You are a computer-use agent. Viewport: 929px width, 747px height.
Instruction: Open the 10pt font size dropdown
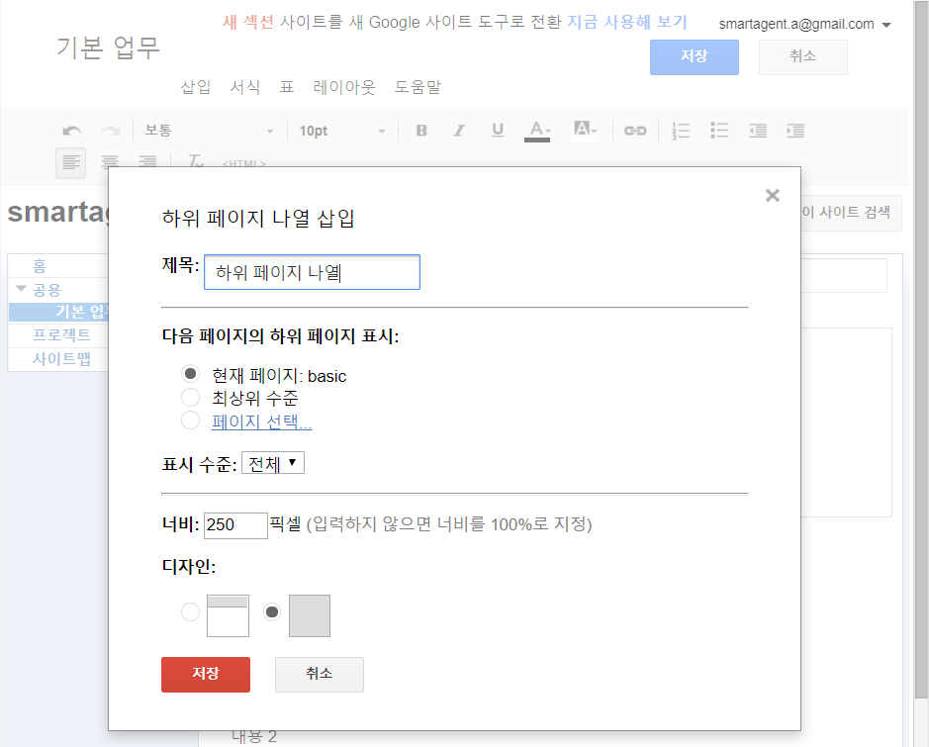[341, 131]
